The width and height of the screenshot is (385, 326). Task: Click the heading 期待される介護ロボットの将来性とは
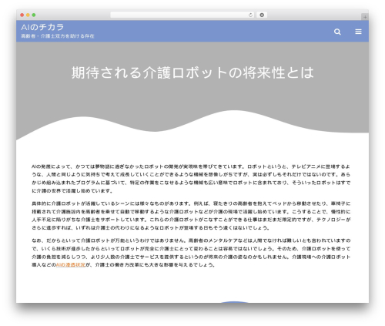coord(192,72)
